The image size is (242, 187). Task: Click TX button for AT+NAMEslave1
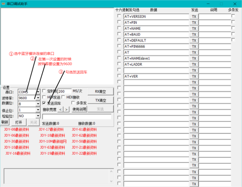194,59
